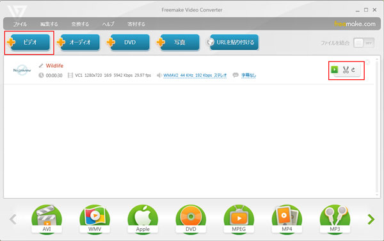Add audio with the オーディオ button
384x241 pixels.
point(78,42)
